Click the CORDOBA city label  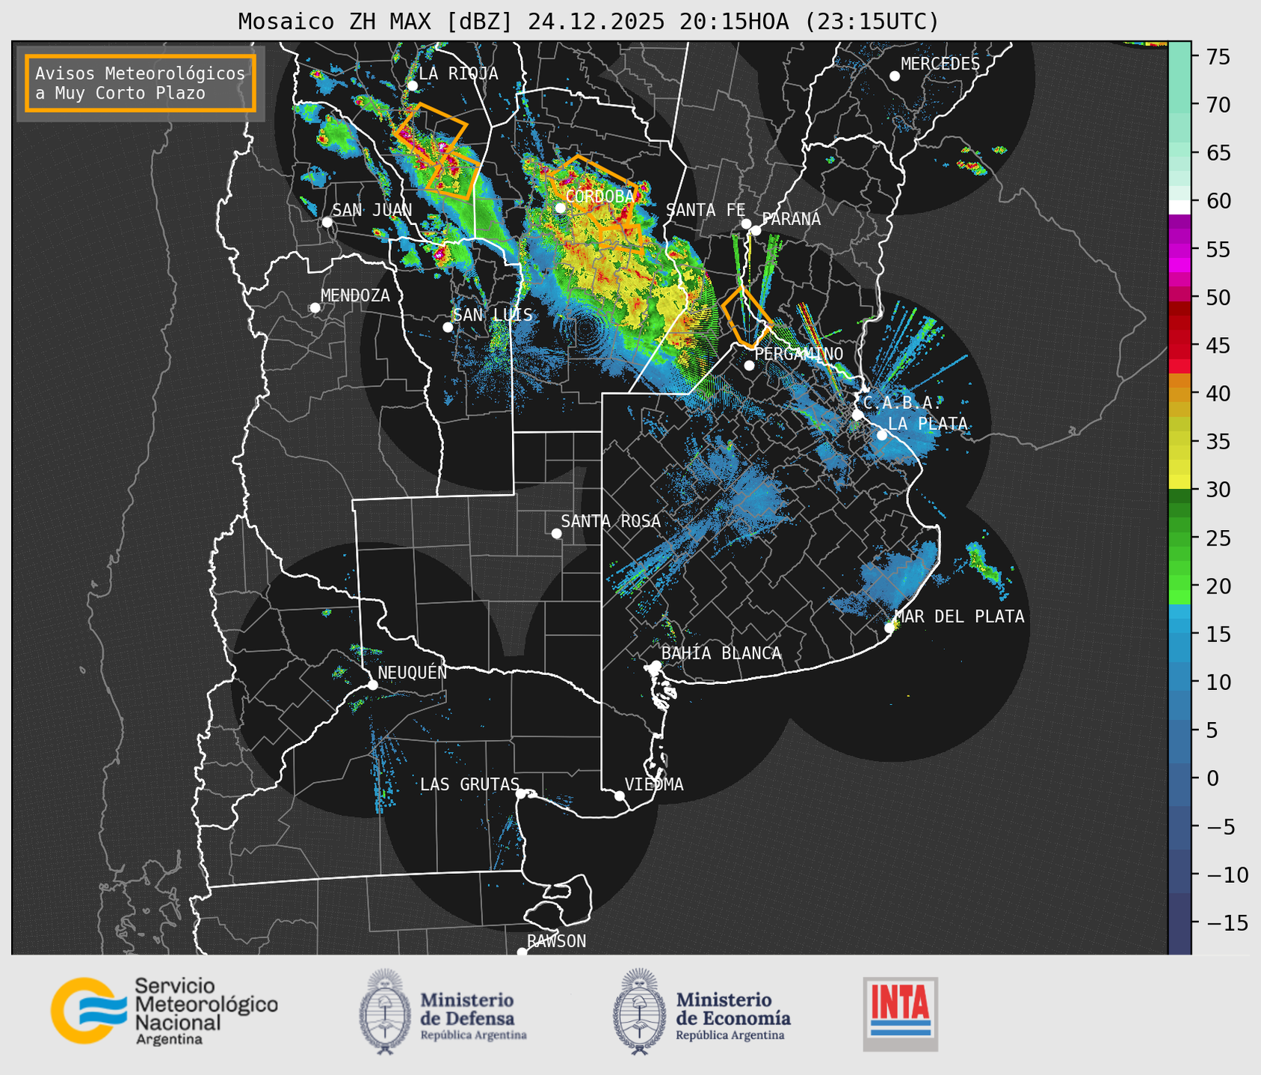[600, 196]
